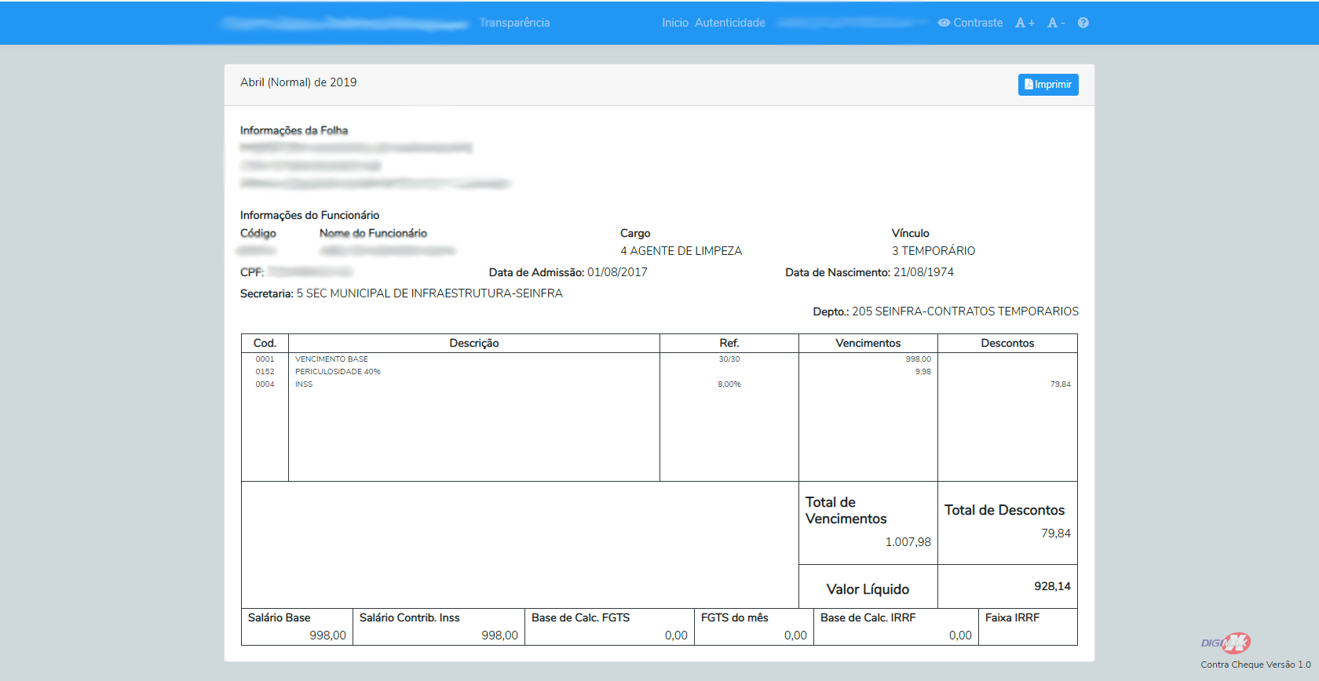The width and height of the screenshot is (1319, 681).
Task: Decrease font size with A- icon
Action: 1056,23
